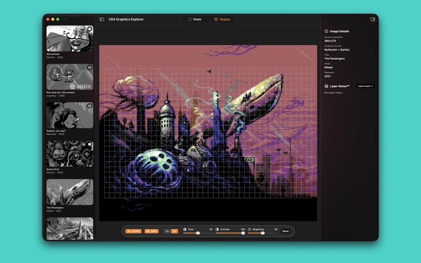Click the green fullscreen window button
421x263 pixels.
pyautogui.click(x=58, y=19)
